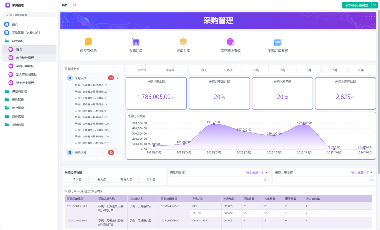Click the 采购退货 workflow document icon
380x230 pixels.
[70, 152]
